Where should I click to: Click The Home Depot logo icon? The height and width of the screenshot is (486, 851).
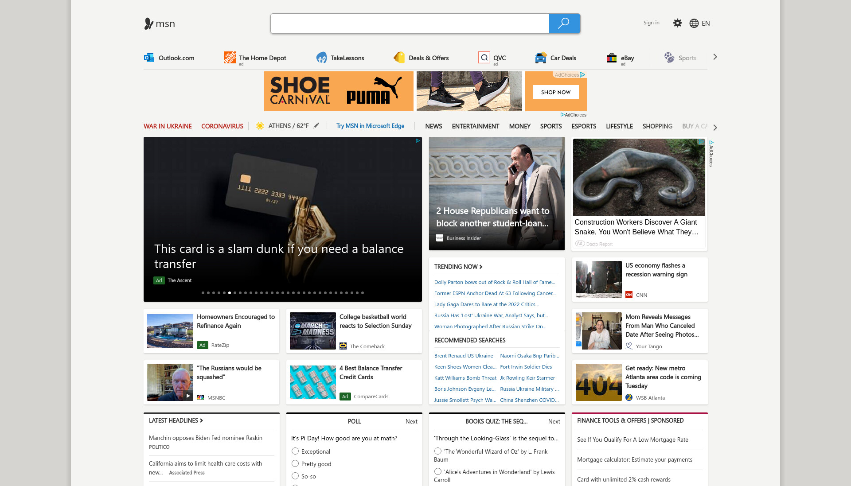coord(230,58)
